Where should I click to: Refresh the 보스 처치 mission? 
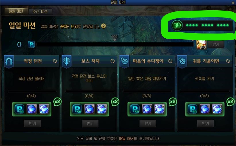coord(113,61)
